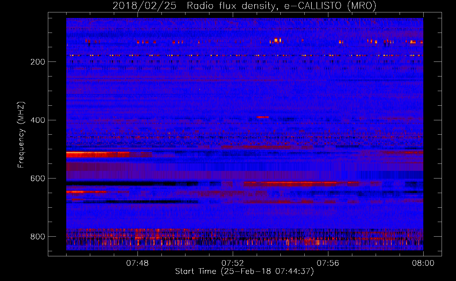Click the plot title "Radio flux density, e-CALLISTO (MRO)"
This screenshot has width=456, height=281.
[281, 6]
